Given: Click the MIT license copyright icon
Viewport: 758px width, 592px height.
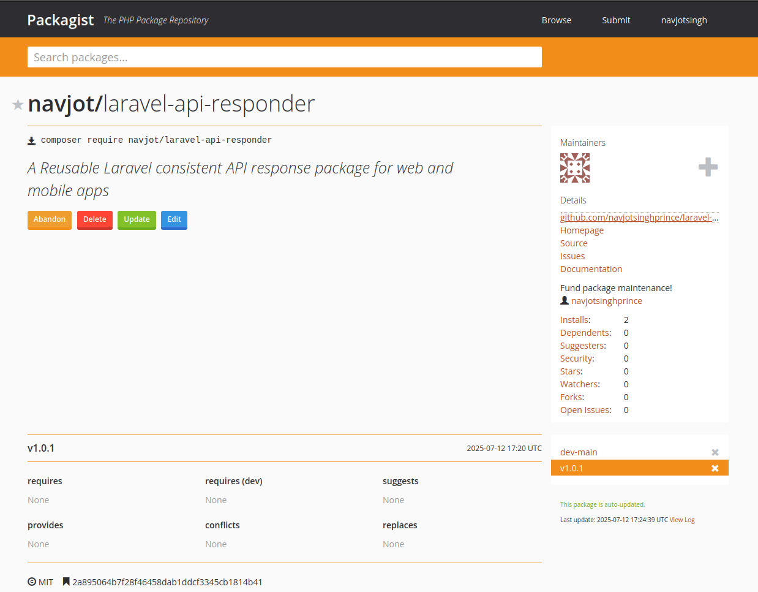Looking at the screenshot, I should point(32,582).
